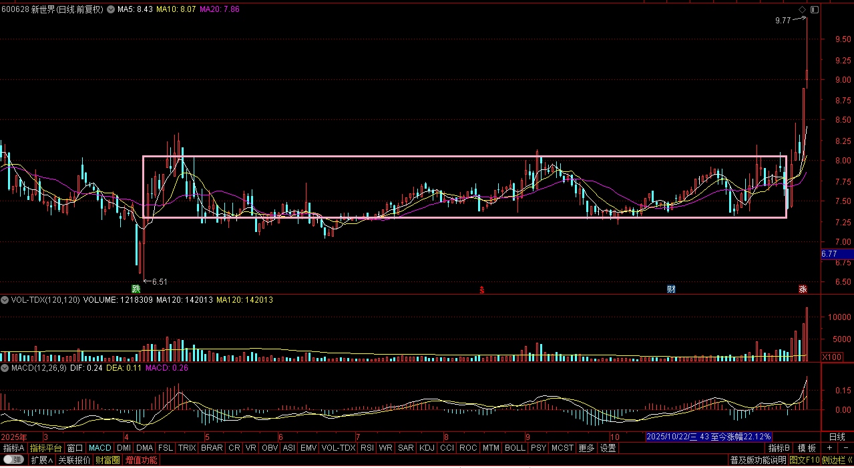Click the 2025年 year label on time axis
Image resolution: width=854 pixels, height=468 pixels.
[15, 437]
